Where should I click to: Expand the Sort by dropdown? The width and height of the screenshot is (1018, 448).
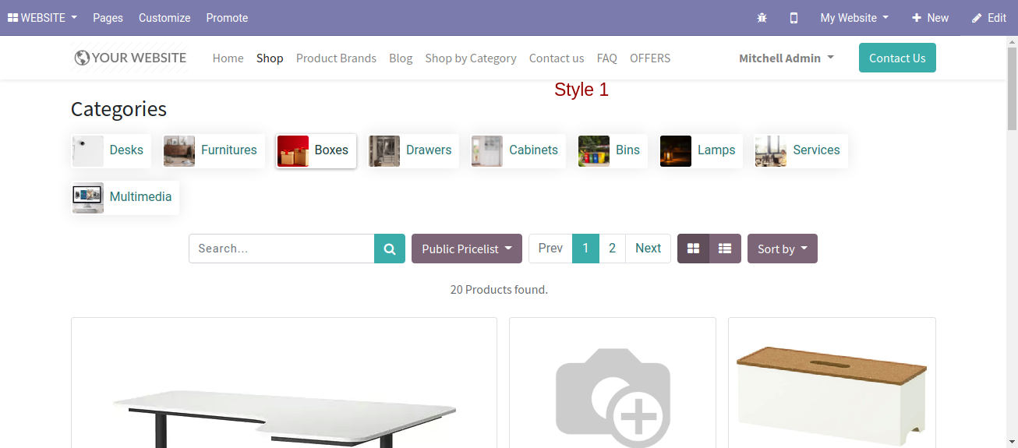tap(783, 249)
